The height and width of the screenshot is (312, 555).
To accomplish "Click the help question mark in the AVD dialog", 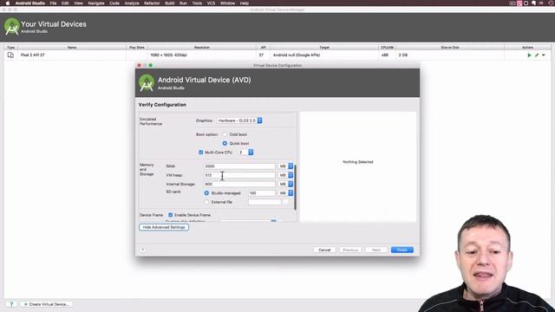I will click(142, 250).
